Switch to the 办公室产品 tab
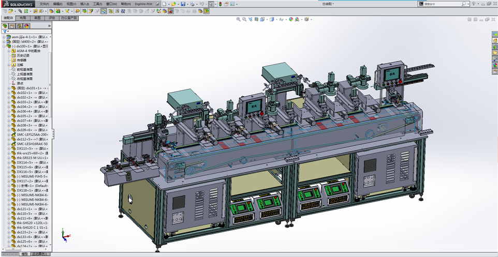 coord(69,18)
